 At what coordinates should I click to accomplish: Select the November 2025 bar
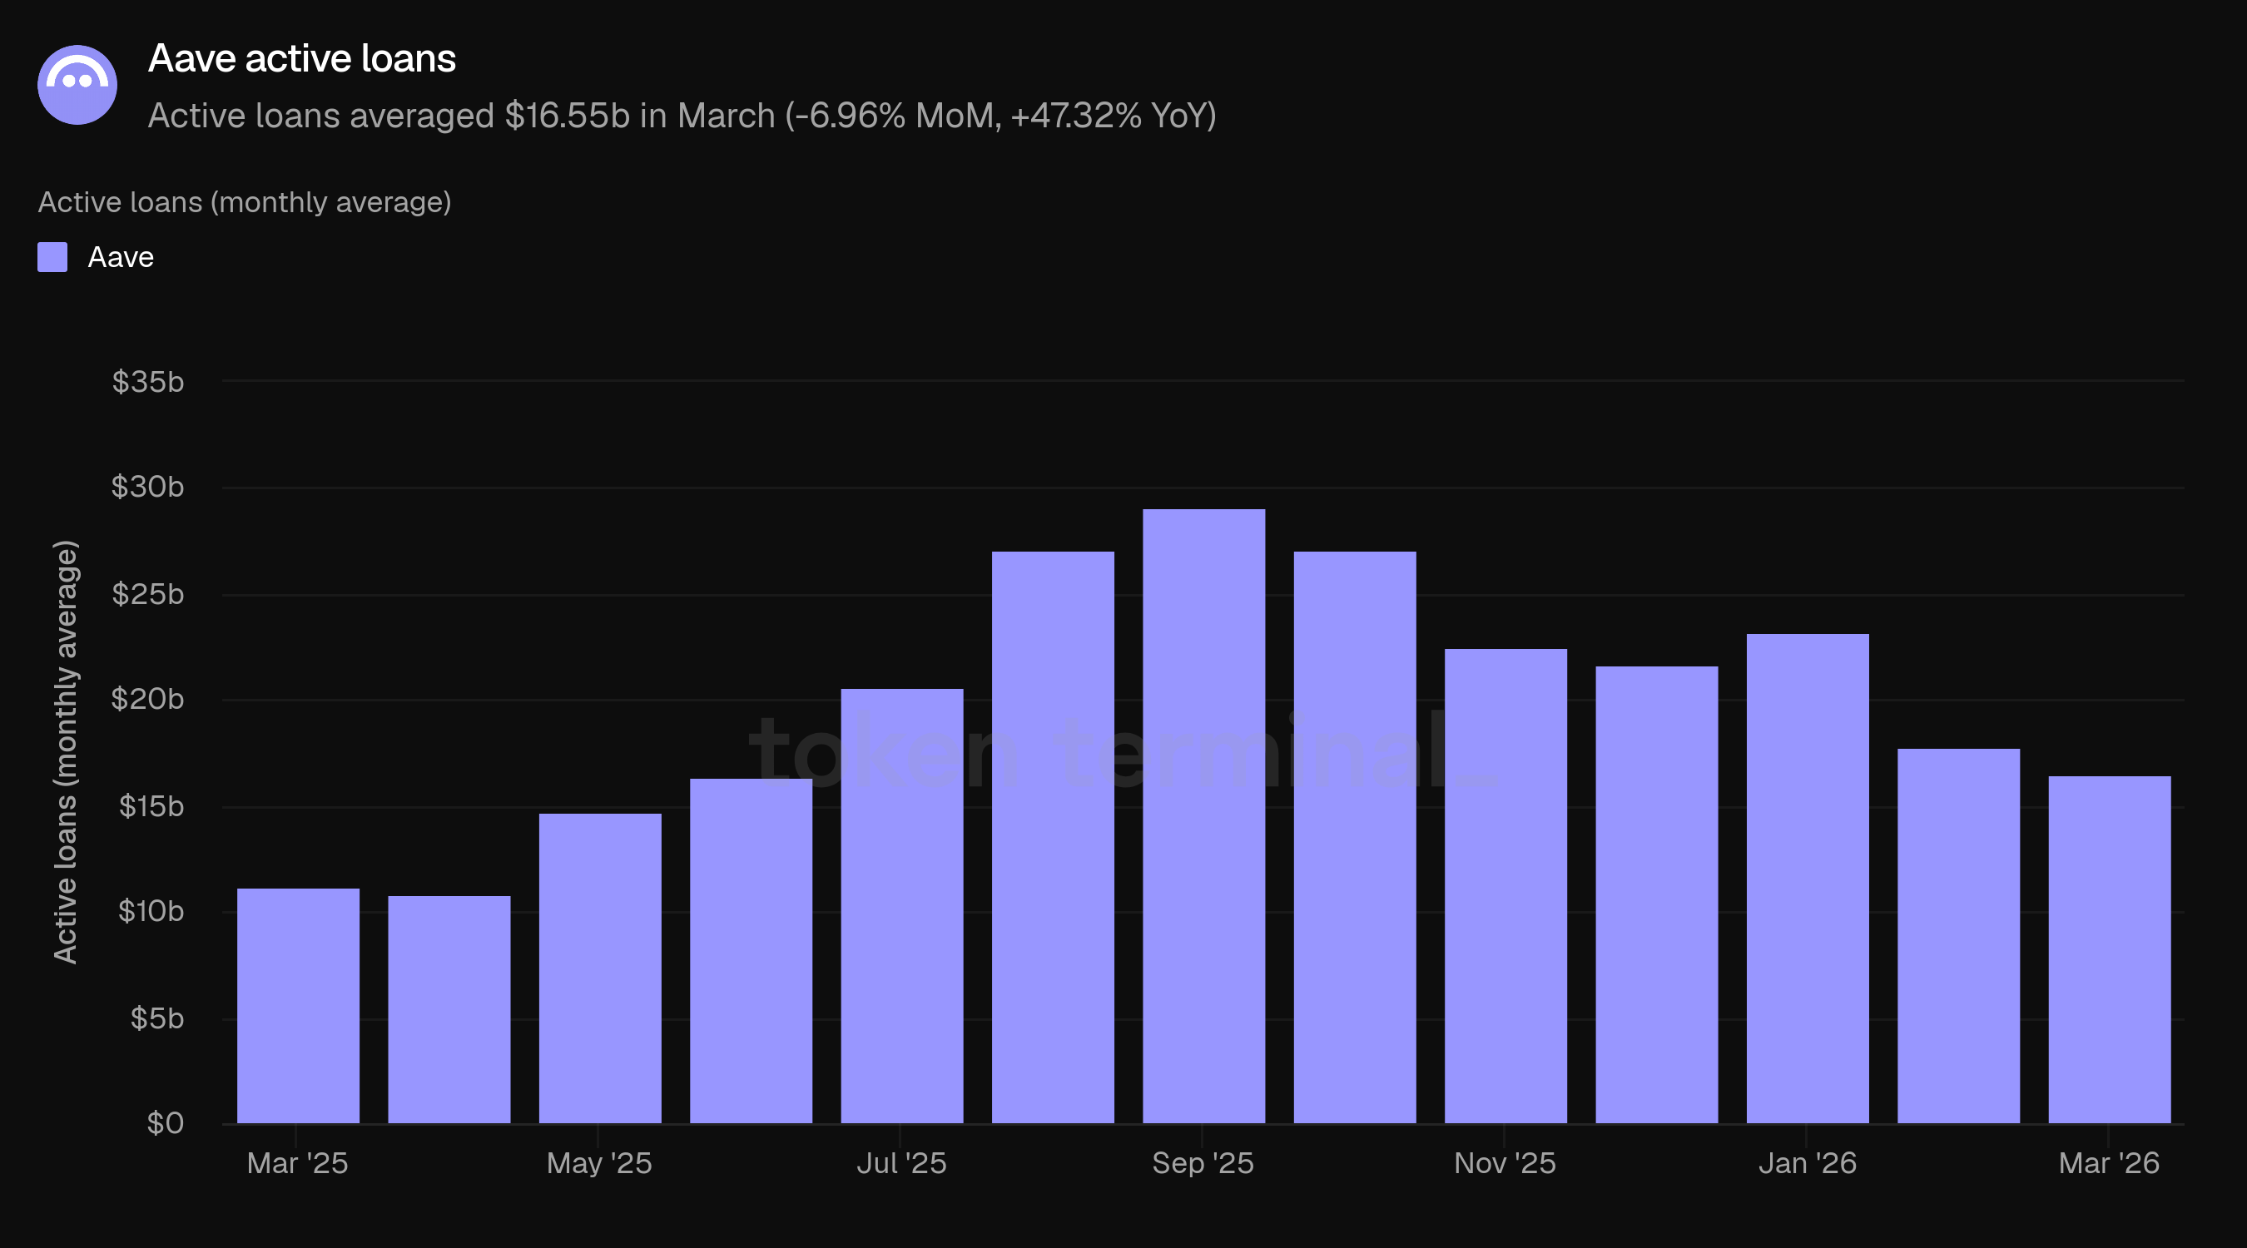pyautogui.click(x=1505, y=885)
